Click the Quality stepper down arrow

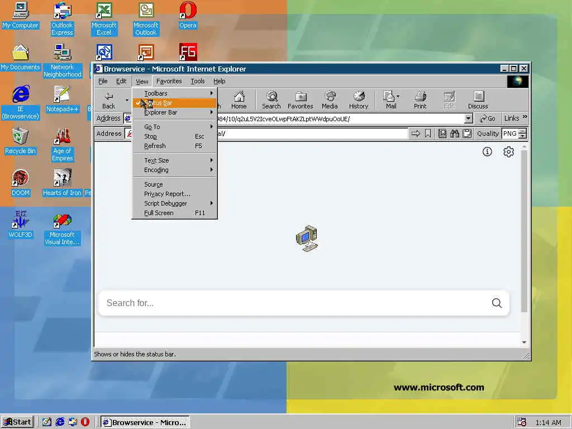point(523,136)
